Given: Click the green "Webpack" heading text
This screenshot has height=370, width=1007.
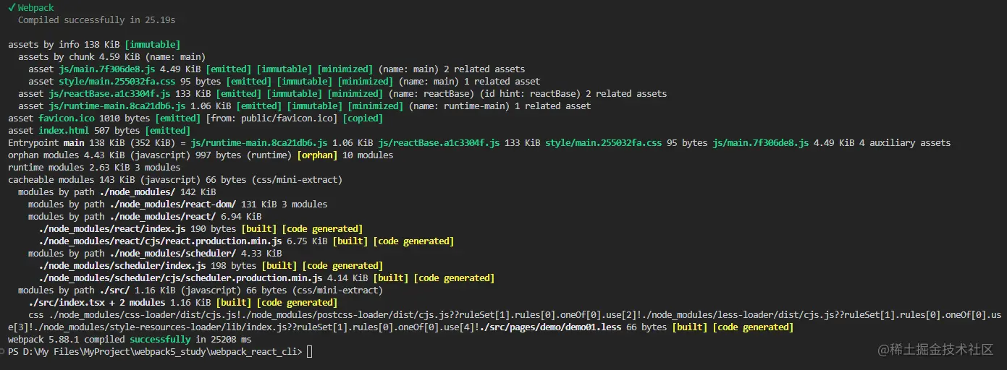Looking at the screenshot, I should point(35,7).
